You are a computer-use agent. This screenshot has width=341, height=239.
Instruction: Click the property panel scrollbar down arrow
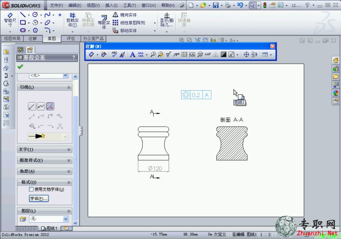[75, 223]
